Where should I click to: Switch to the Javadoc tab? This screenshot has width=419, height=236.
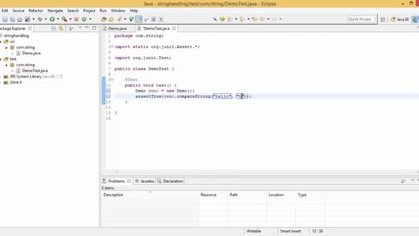pyautogui.click(x=145, y=181)
